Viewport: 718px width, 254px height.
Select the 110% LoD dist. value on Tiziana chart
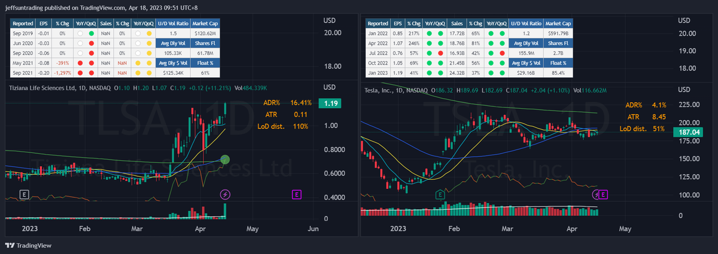[x=300, y=127]
